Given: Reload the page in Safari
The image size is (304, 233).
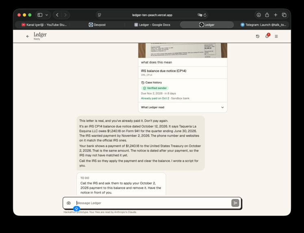Looking at the screenshot, I should click(x=205, y=15).
